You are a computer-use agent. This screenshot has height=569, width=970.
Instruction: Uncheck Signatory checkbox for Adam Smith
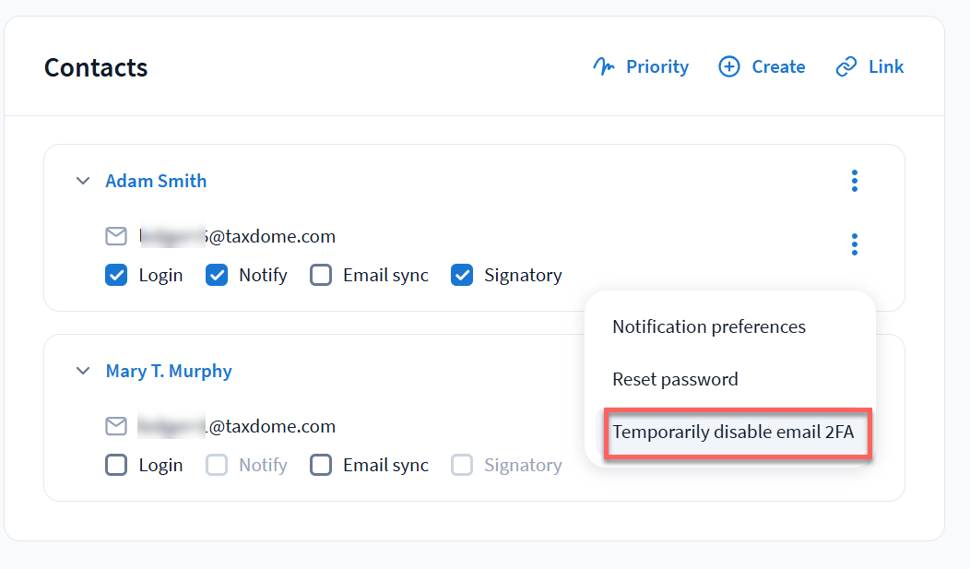[x=462, y=275]
